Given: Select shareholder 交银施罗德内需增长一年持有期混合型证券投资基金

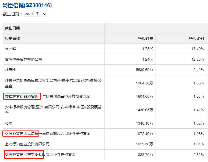Looking at the screenshot, I should pos(48,134).
